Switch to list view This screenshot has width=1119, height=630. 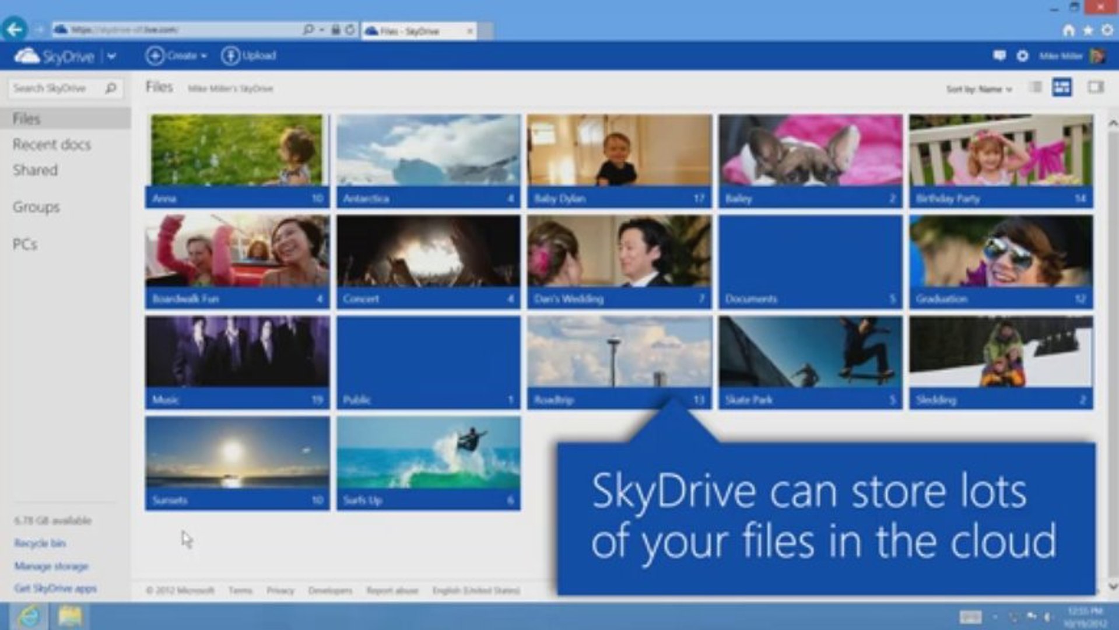tap(1034, 87)
